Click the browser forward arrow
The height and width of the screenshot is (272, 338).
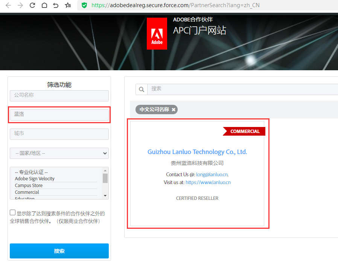point(20,5)
